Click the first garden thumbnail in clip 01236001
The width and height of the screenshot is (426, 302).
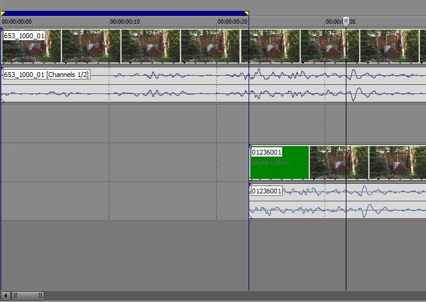[x=338, y=163]
